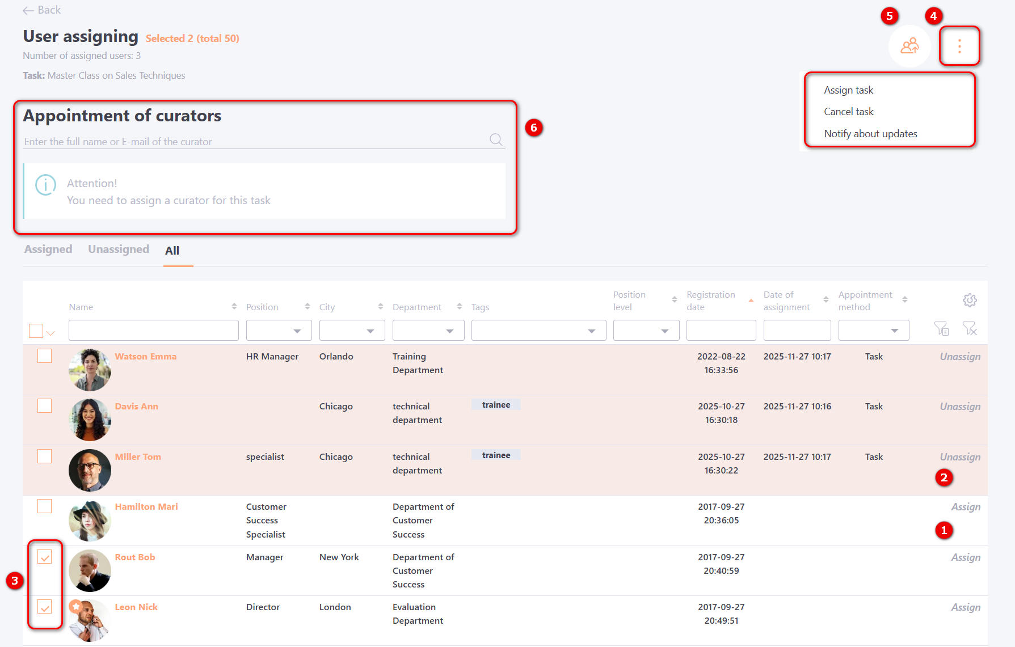Click the curator search magnifier icon
This screenshot has height=647, width=1015.
click(496, 139)
